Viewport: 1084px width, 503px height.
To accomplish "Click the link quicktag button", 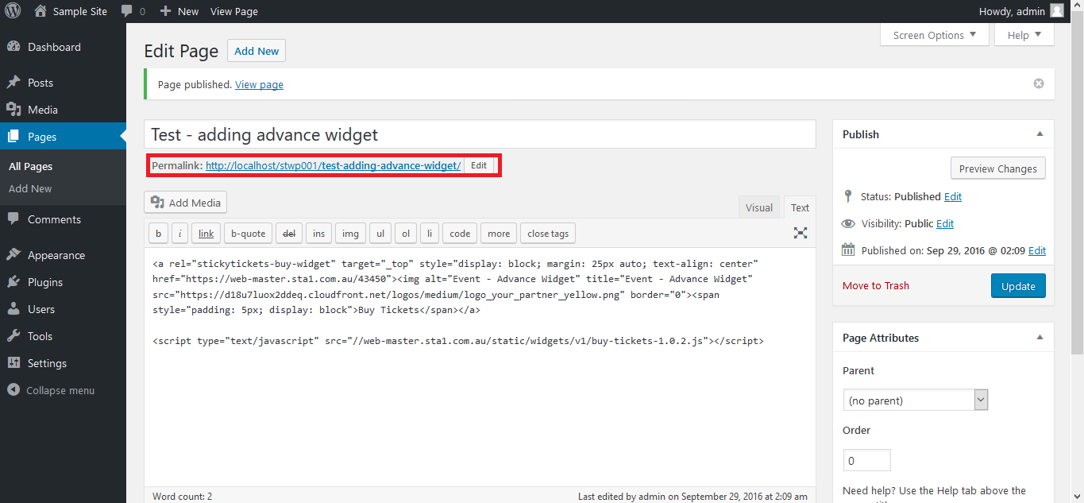I will tap(206, 233).
